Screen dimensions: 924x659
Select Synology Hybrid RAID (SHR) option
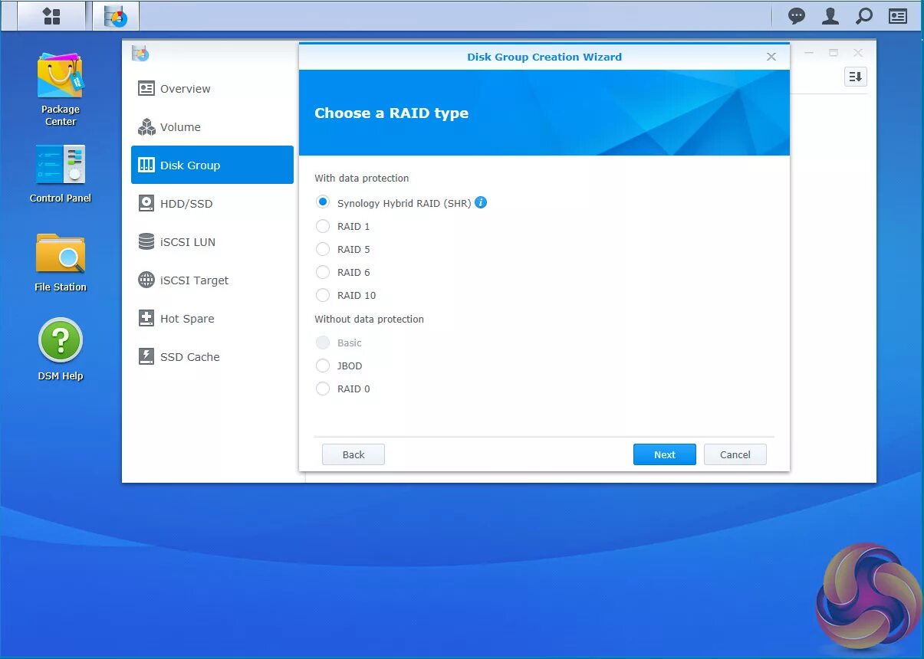[323, 203]
